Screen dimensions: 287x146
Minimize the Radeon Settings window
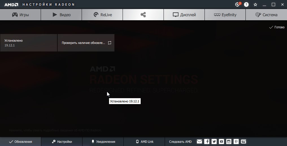click(264, 5)
